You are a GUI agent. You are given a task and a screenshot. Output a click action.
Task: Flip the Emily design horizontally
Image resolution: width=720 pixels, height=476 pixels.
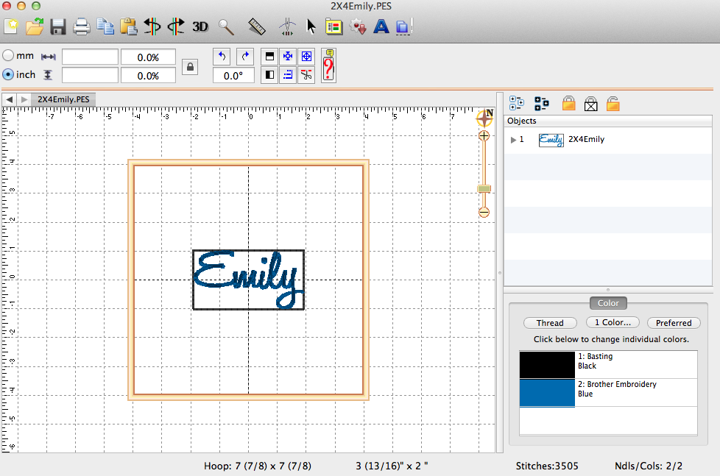(153, 26)
